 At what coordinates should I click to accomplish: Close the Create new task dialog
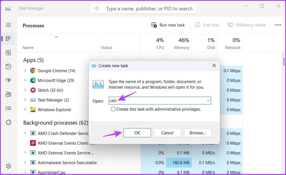pos(214,65)
